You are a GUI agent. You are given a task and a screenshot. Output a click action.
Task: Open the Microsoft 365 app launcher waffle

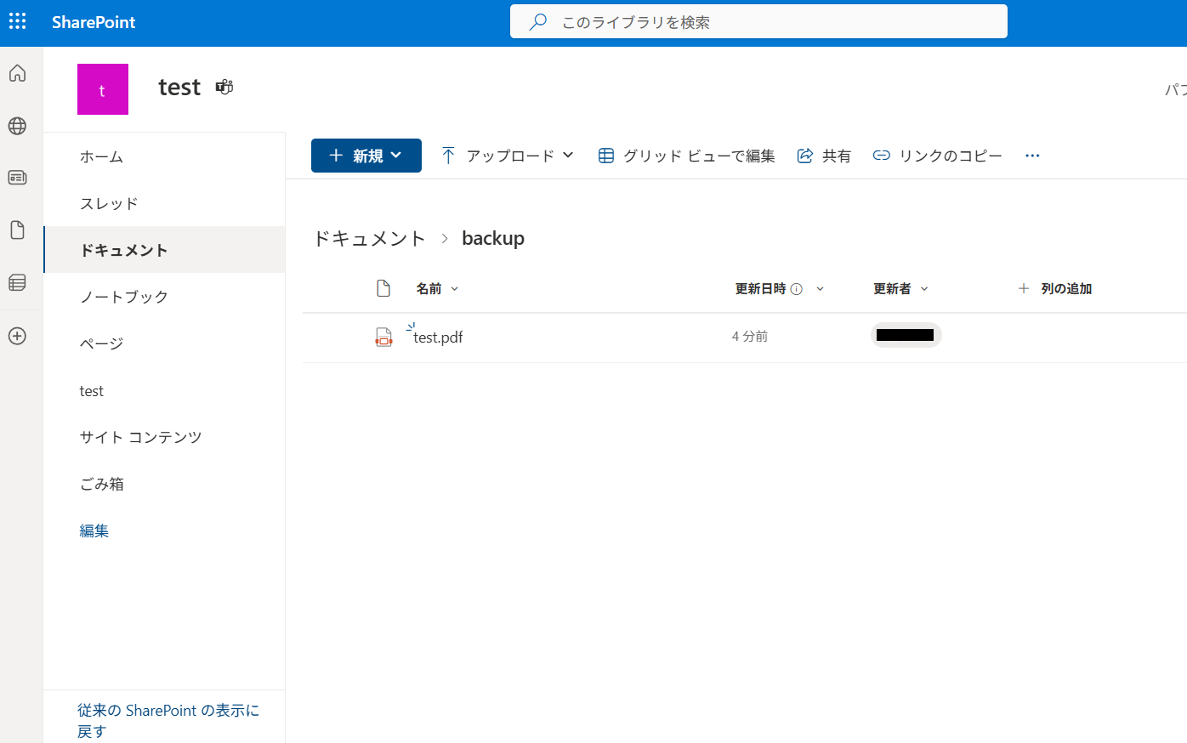pos(17,20)
